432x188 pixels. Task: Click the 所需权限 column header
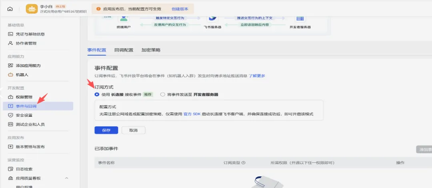click(x=302, y=163)
